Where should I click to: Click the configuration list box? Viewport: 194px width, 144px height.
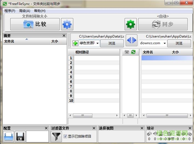[x=37, y=136]
